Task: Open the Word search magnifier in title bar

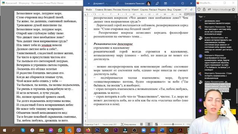Action: point(117,3)
